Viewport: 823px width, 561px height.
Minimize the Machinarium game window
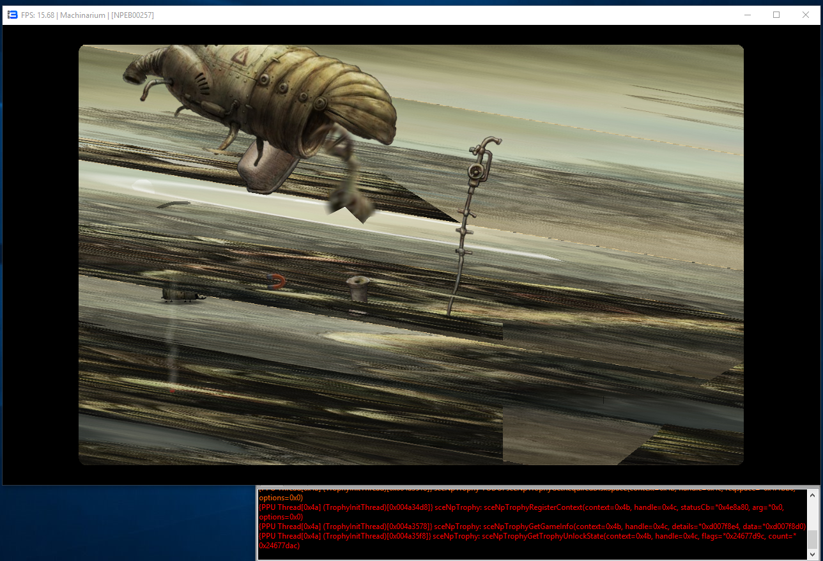pyautogui.click(x=747, y=15)
